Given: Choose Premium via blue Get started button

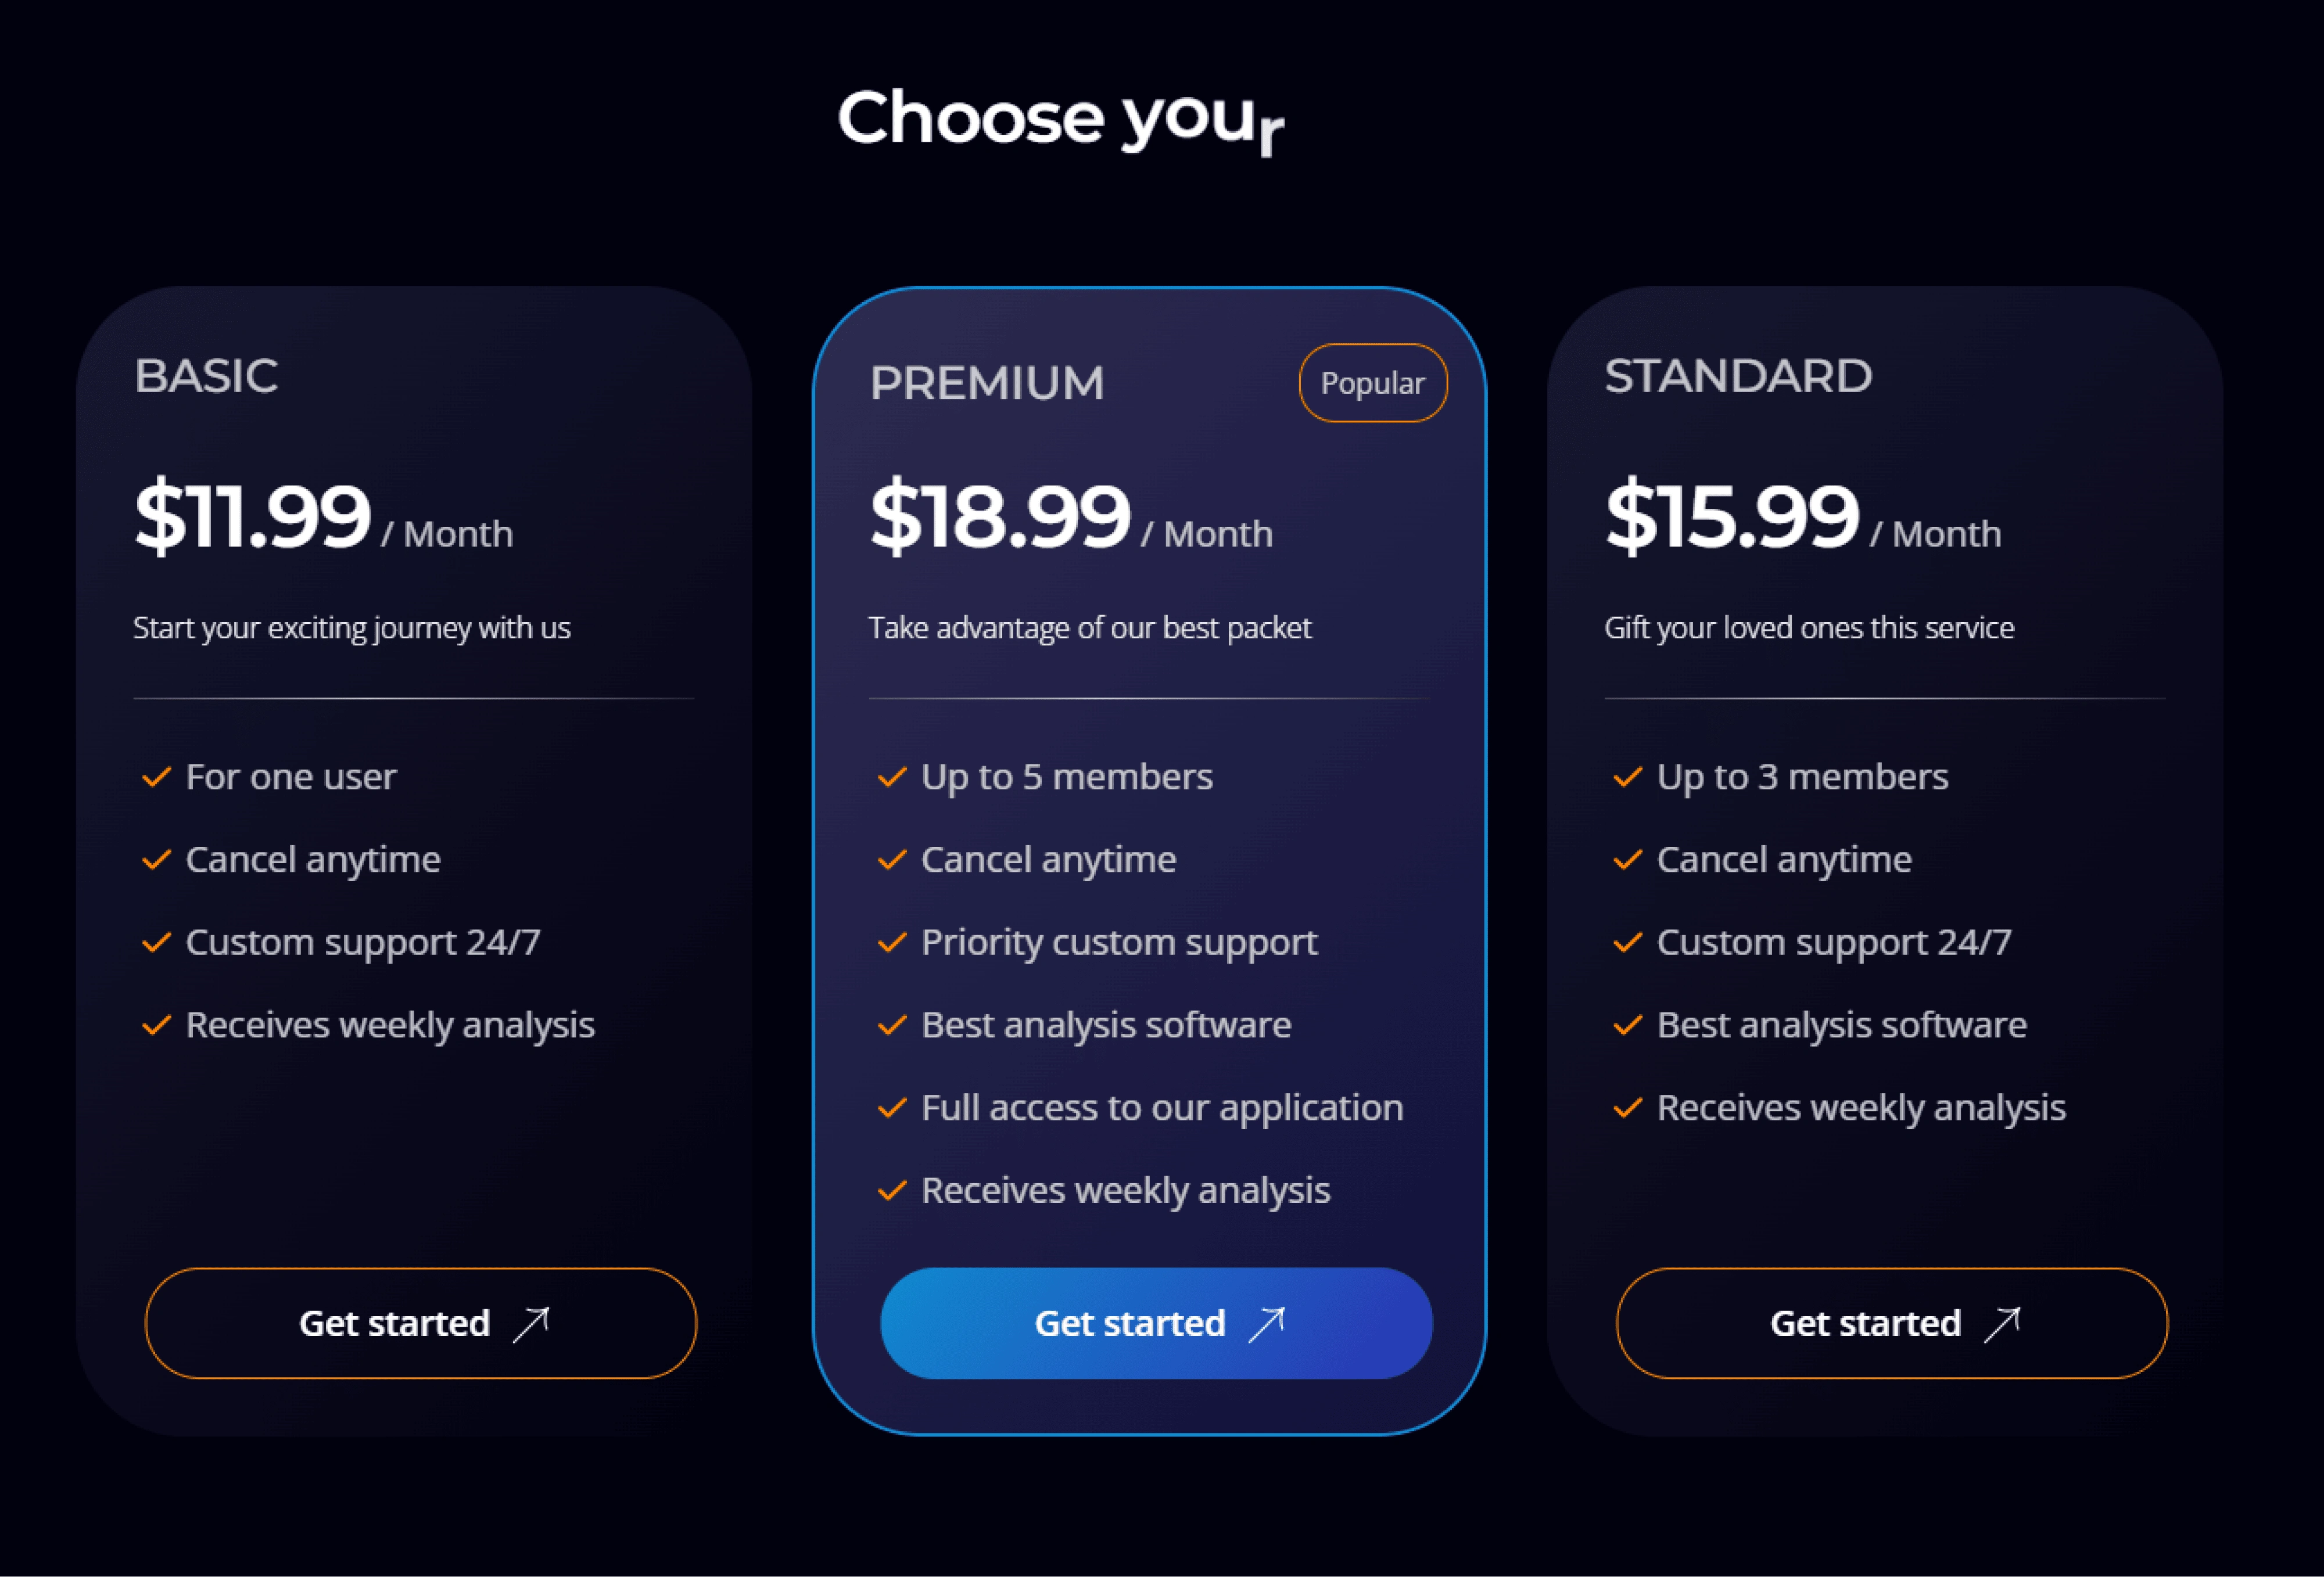Looking at the screenshot, I should 1157,1323.
